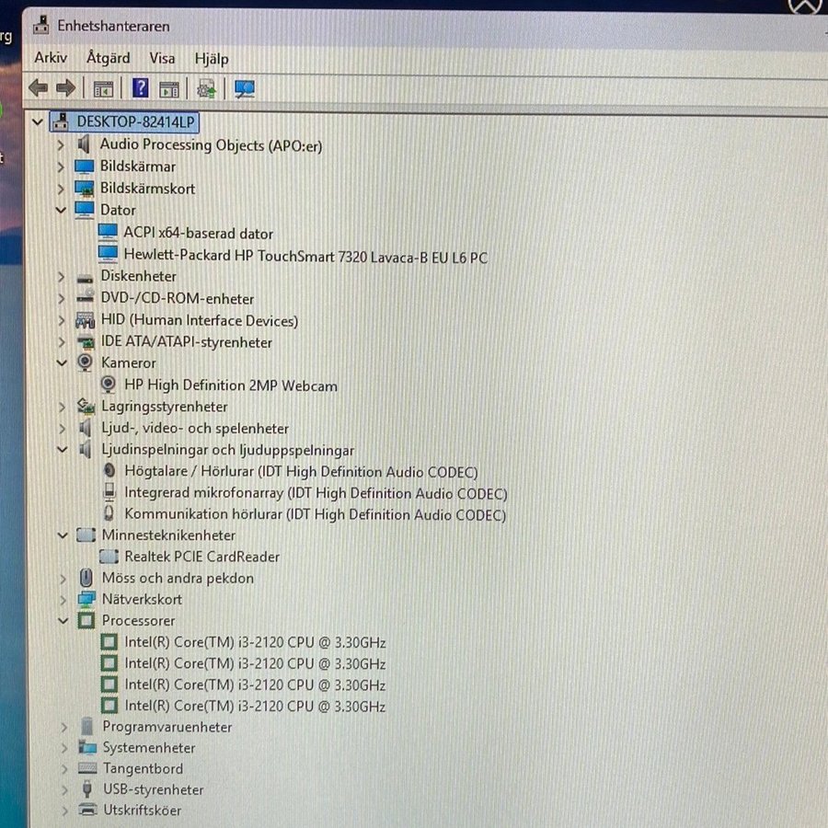Click the scan for hardware changes icon
The image size is (828, 828).
point(244,89)
